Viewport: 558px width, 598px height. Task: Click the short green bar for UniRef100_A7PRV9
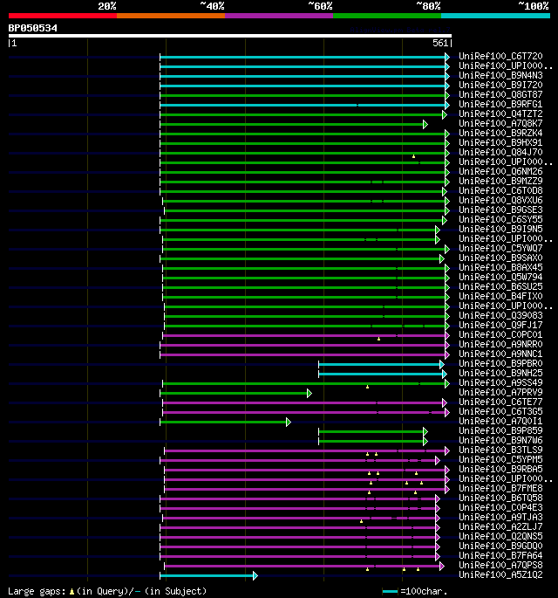click(235, 393)
